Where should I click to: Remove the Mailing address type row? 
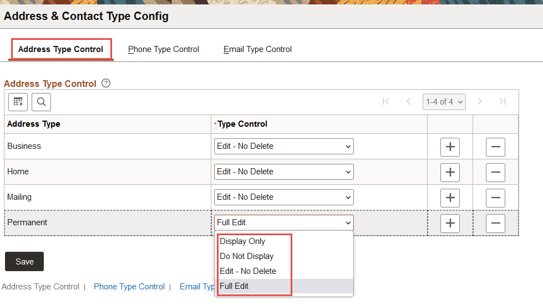[495, 198]
